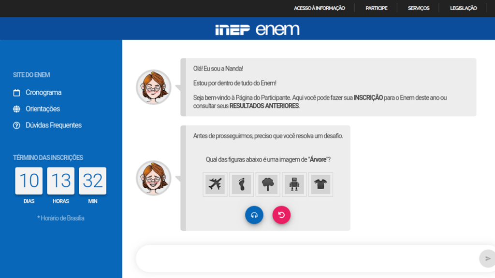Select the t-shirt figure in the challenge
The width and height of the screenshot is (495, 278).
[320, 184]
